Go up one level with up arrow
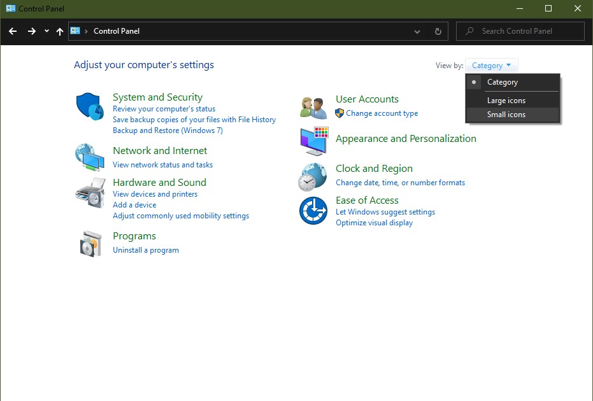The image size is (593, 401). (x=60, y=31)
